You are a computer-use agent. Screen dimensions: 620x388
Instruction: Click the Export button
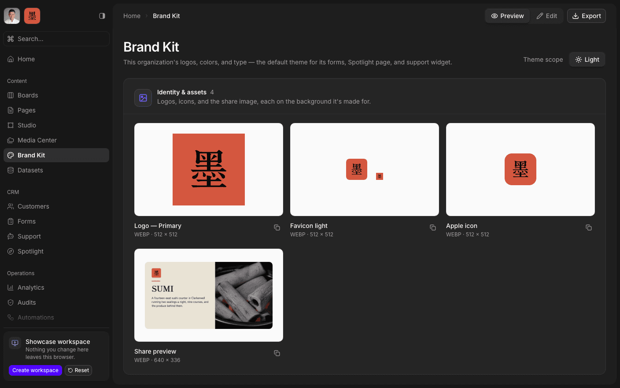coord(587,16)
